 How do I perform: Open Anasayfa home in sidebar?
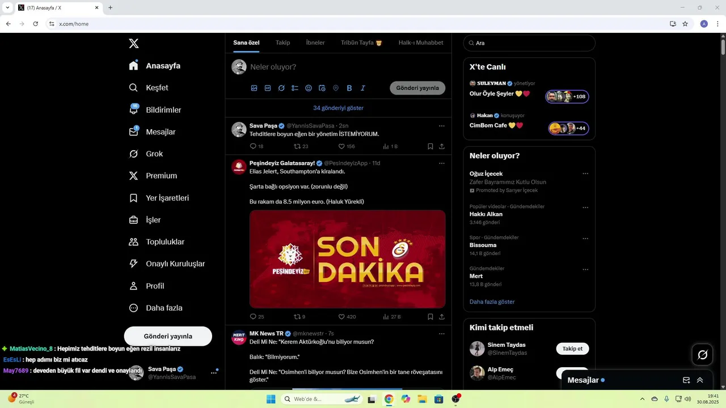(x=155, y=66)
